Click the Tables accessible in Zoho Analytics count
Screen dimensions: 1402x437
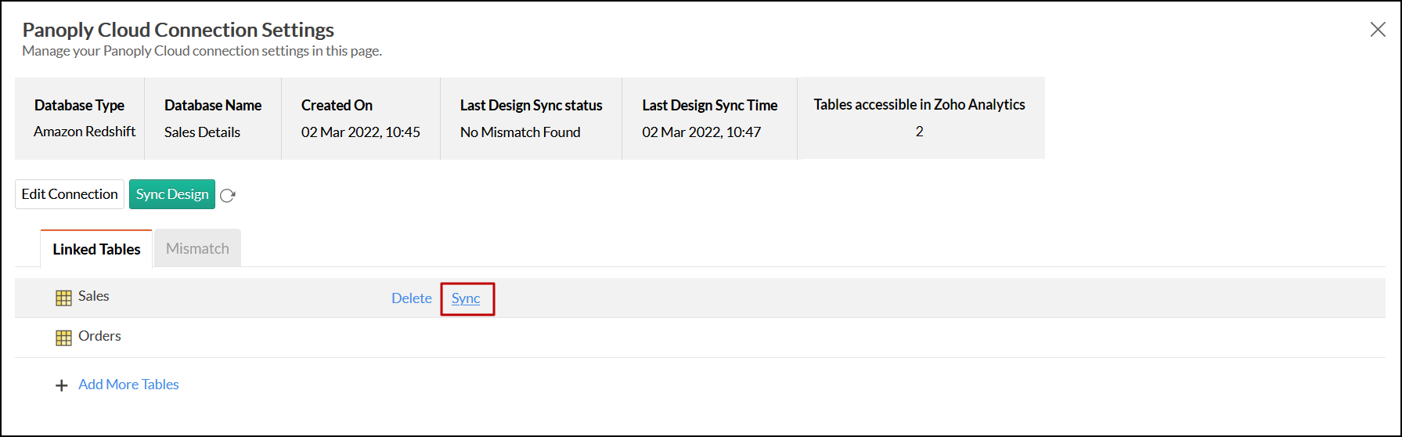click(919, 132)
